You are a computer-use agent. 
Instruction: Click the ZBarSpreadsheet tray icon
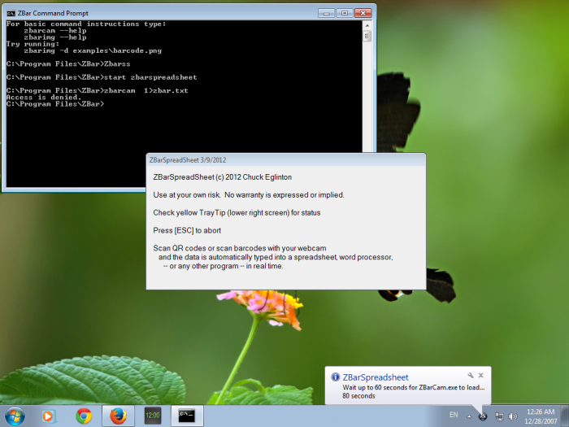[483, 416]
